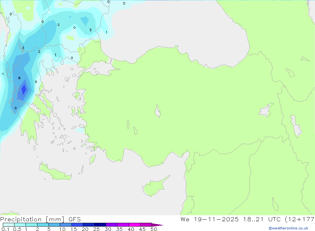Click the 'We' weekday label

tap(185, 219)
